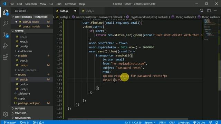Open prod.js file in explorer
The width and height of the screenshot is (221, 124).
32,46
